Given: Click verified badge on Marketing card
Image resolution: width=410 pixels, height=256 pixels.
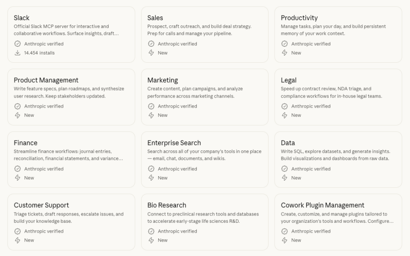Looking at the screenshot, I should [151, 106].
